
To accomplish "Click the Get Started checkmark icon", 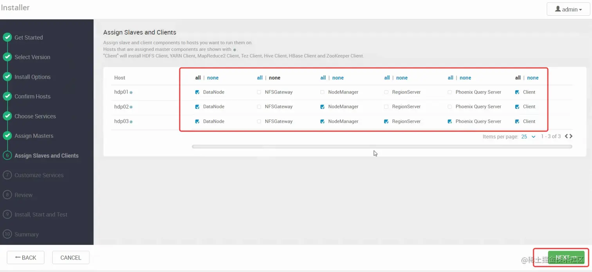I will pyautogui.click(x=7, y=38).
